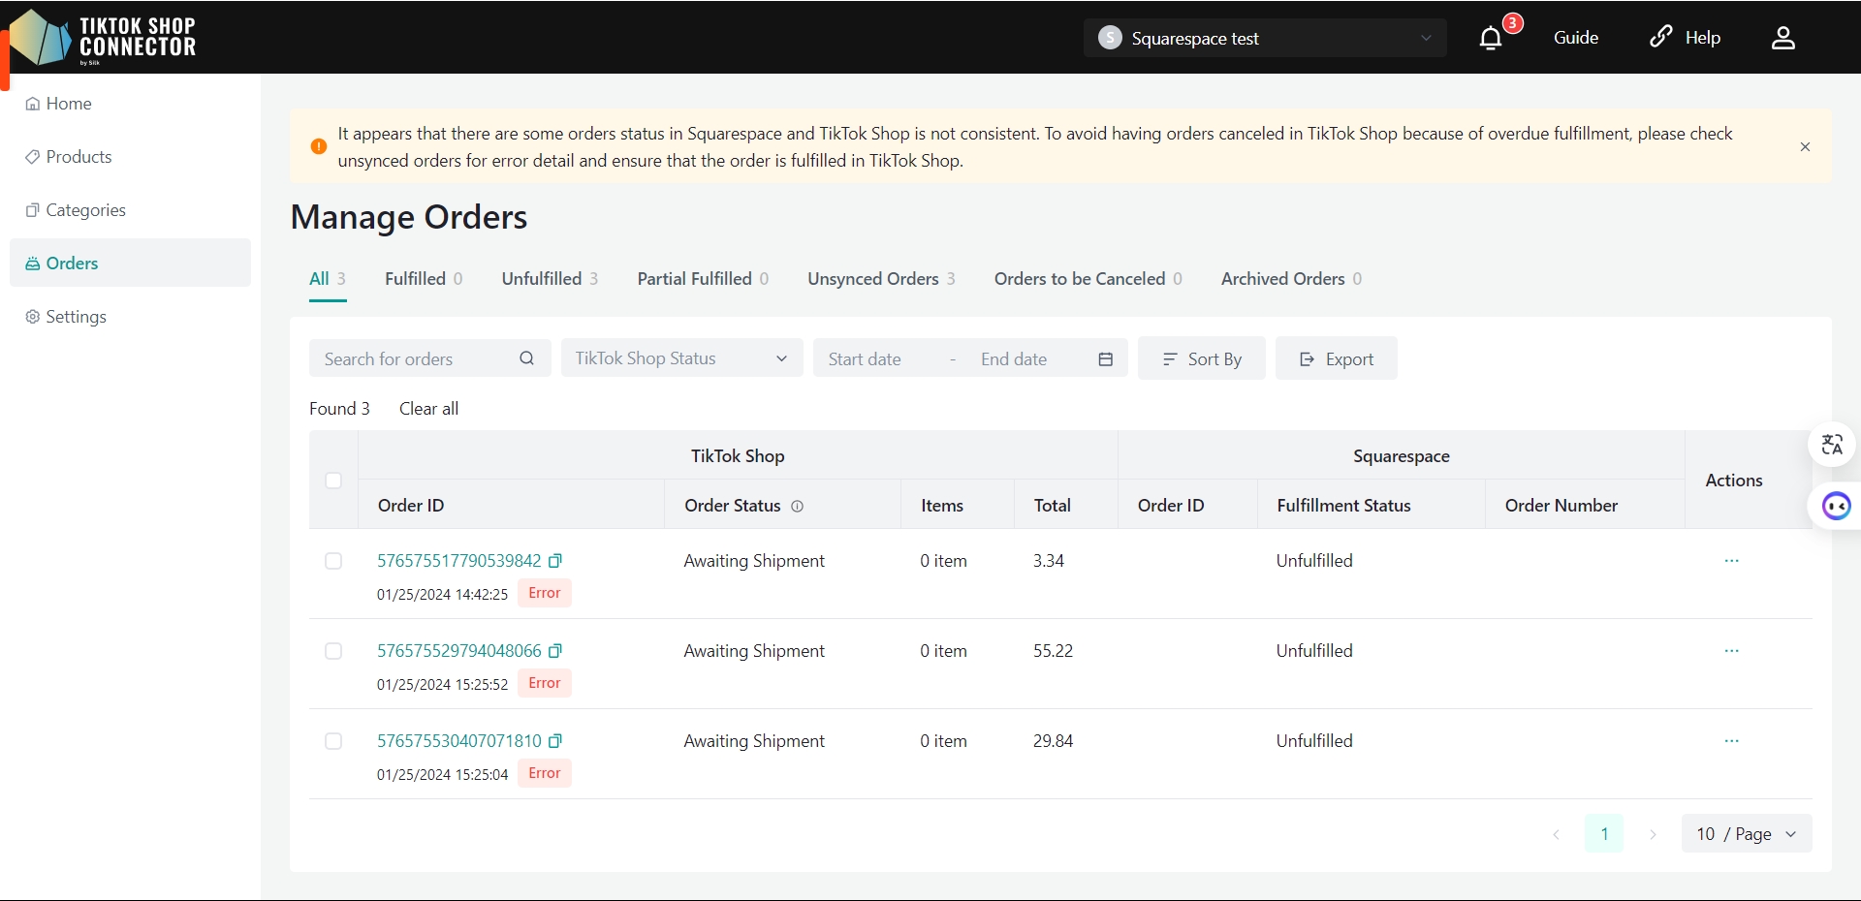Image resolution: width=1861 pixels, height=901 pixels.
Task: Click Error tag on order dated 15:25:04
Action: pyautogui.click(x=545, y=773)
